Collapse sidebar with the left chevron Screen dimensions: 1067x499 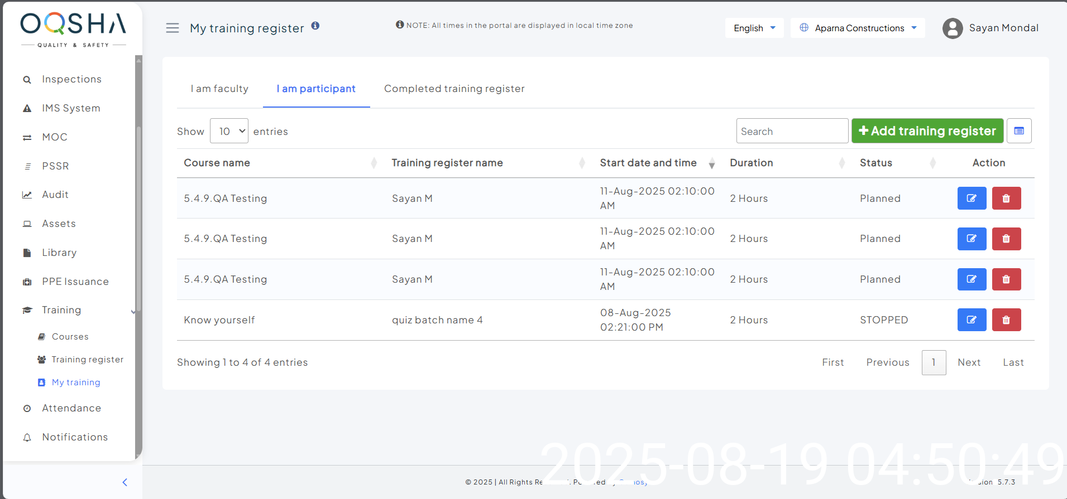coord(125,482)
